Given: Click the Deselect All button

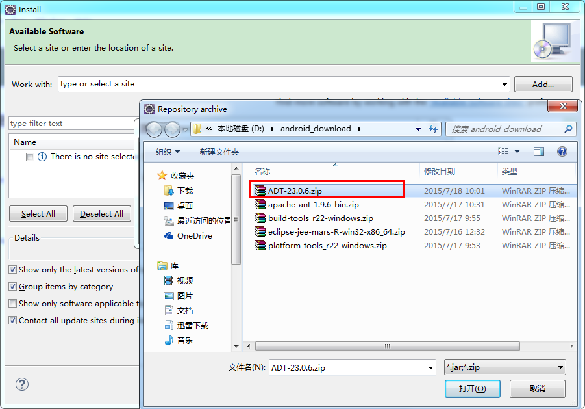Looking at the screenshot, I should tap(101, 214).
